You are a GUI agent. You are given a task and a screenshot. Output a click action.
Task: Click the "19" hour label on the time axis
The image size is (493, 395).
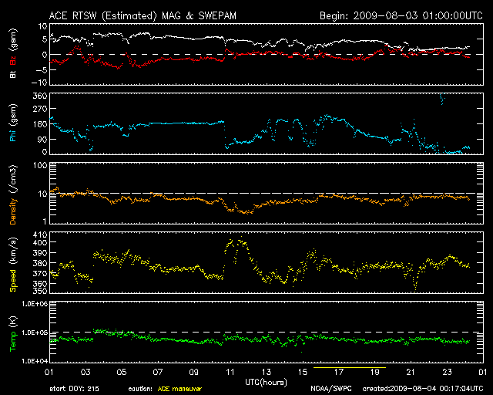click(374, 373)
